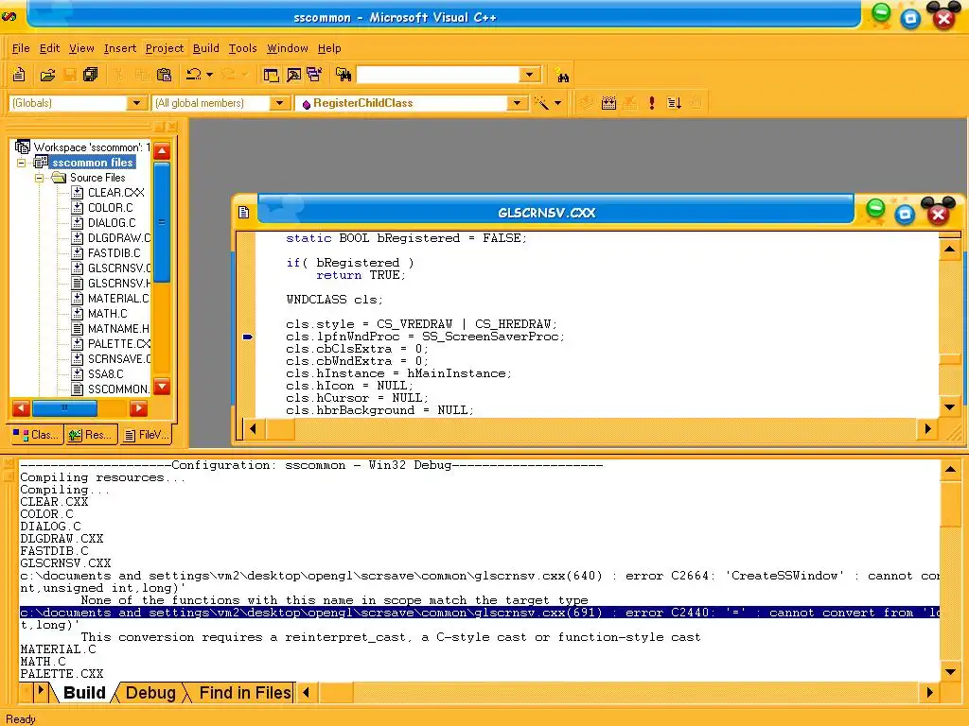969x726 pixels.
Task: Open the Project menu
Action: 165,48
